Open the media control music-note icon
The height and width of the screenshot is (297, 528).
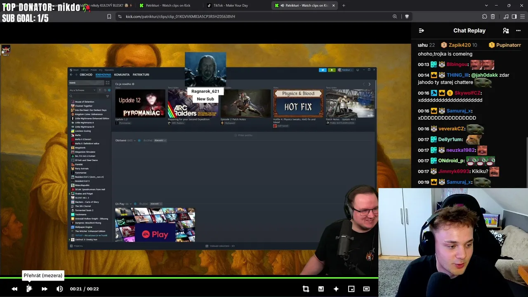506,16
